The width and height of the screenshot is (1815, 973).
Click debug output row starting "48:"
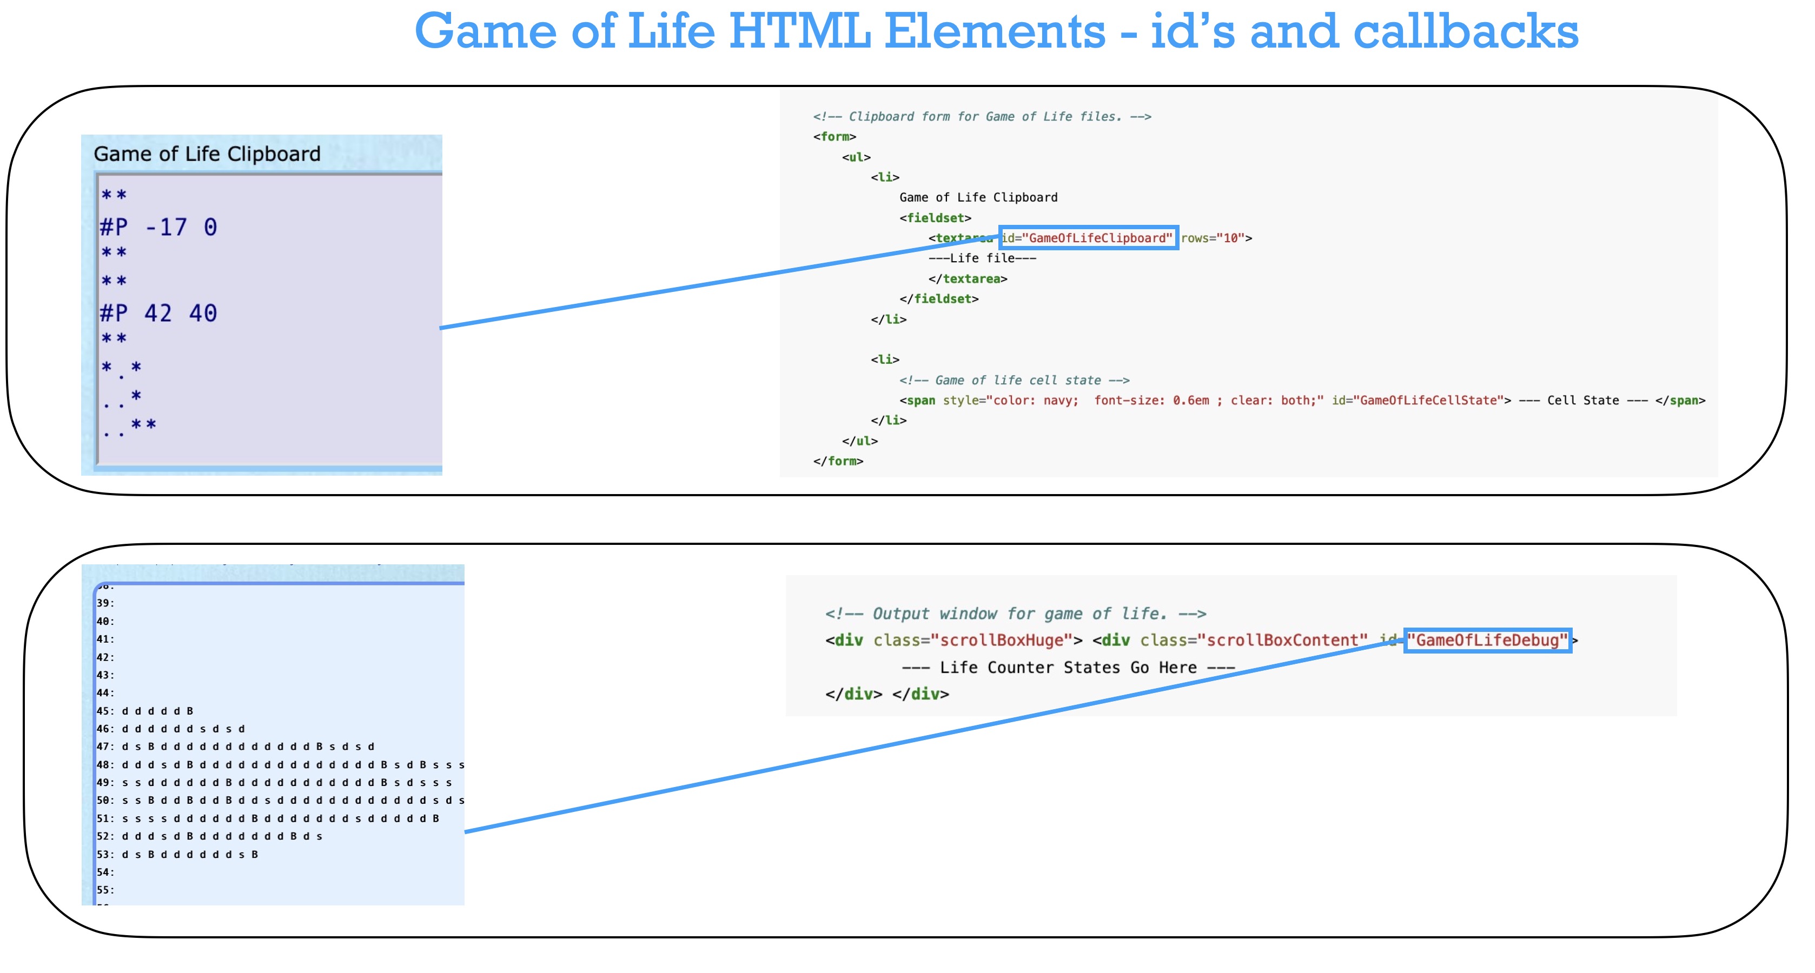pos(281,764)
